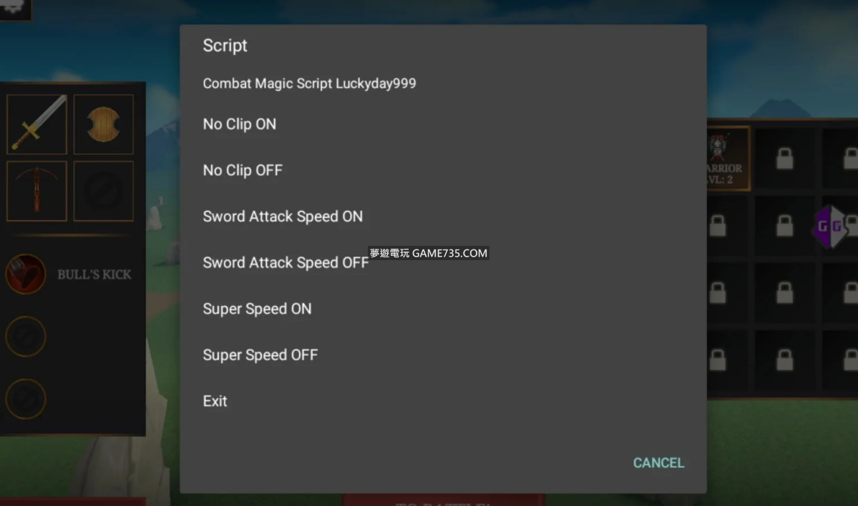Click the To Battle button at bottom
Screen dimensions: 858x506
tap(443, 500)
